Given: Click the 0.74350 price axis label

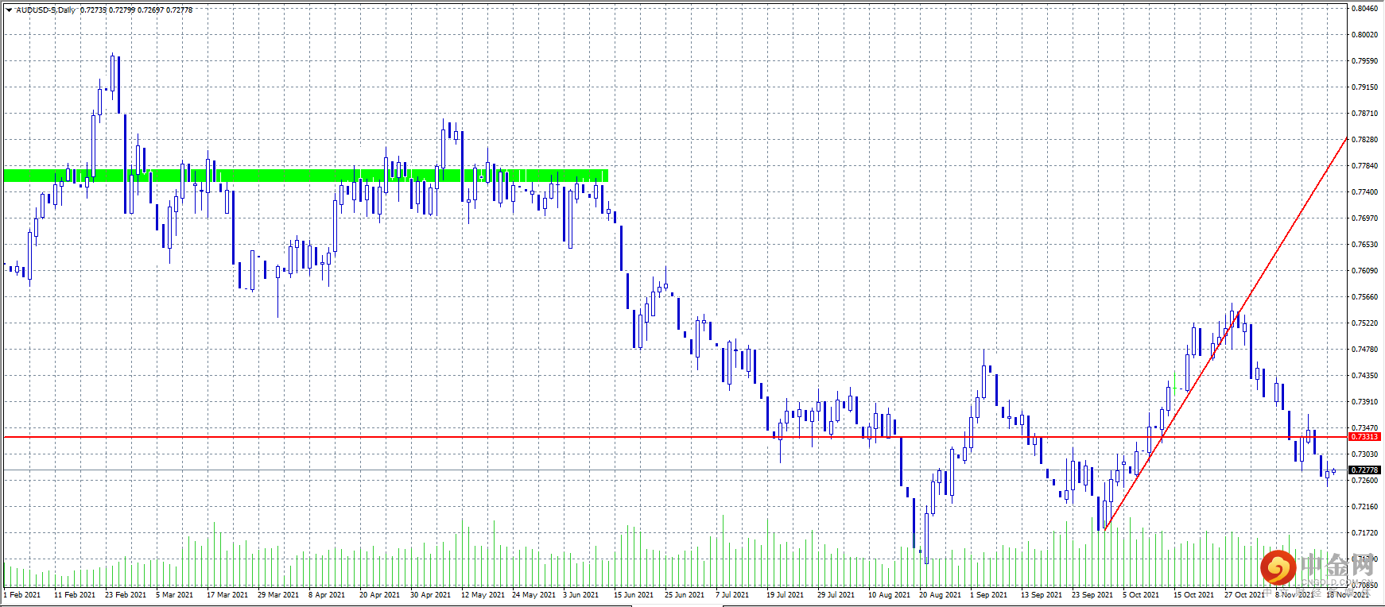Looking at the screenshot, I should coord(1365,376).
